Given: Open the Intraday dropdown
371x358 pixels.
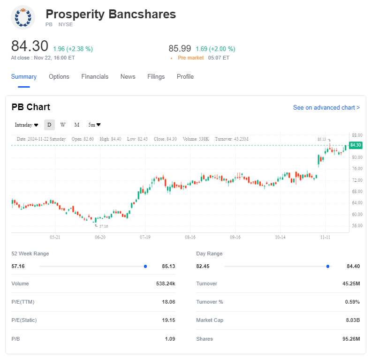Looking at the screenshot, I should [26, 125].
